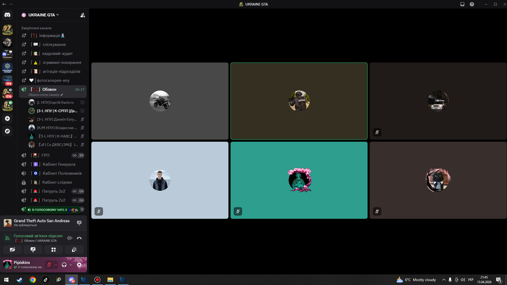Expand headphone output options arrow

(71, 265)
